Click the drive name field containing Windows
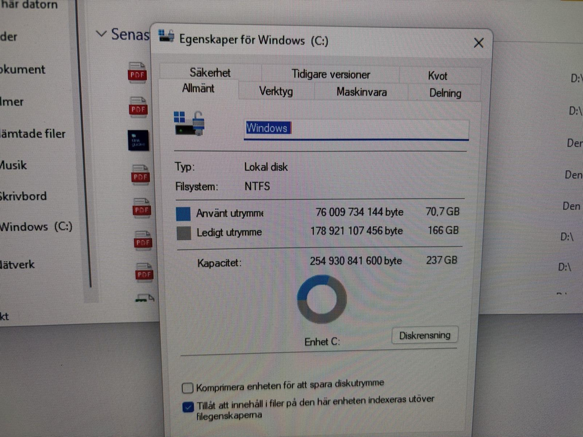 coord(356,129)
